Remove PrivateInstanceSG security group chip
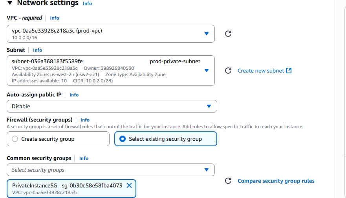The width and height of the screenshot is (346, 198). (129, 185)
